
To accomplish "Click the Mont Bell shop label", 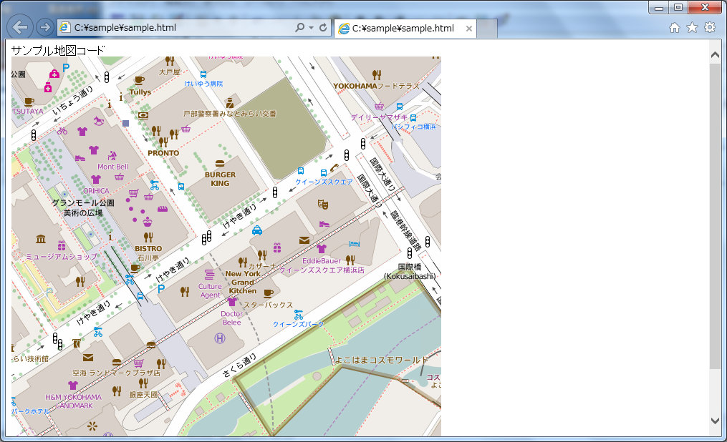I will [112, 167].
